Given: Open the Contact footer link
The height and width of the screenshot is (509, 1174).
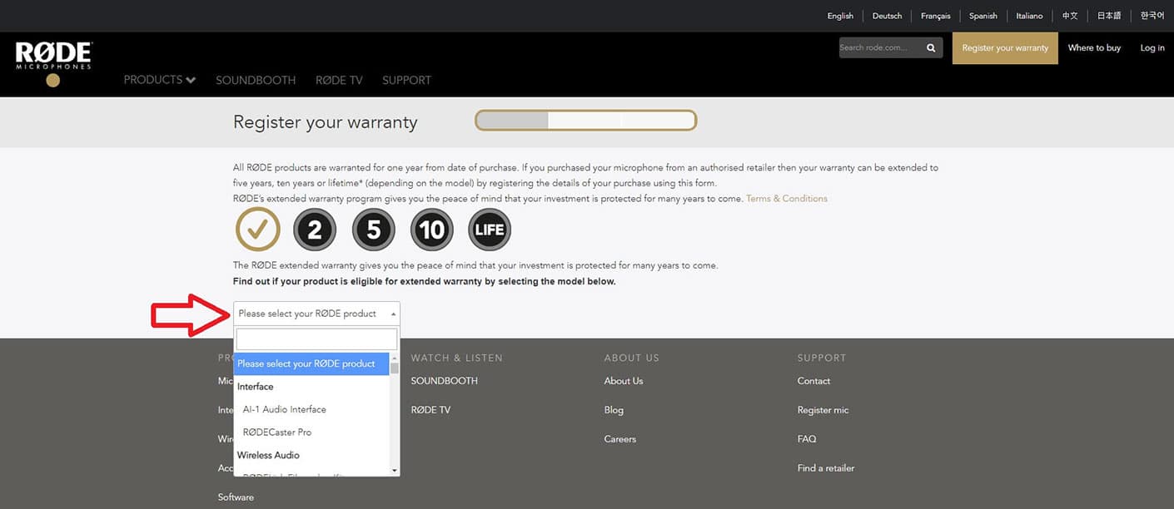Looking at the screenshot, I should click(813, 381).
